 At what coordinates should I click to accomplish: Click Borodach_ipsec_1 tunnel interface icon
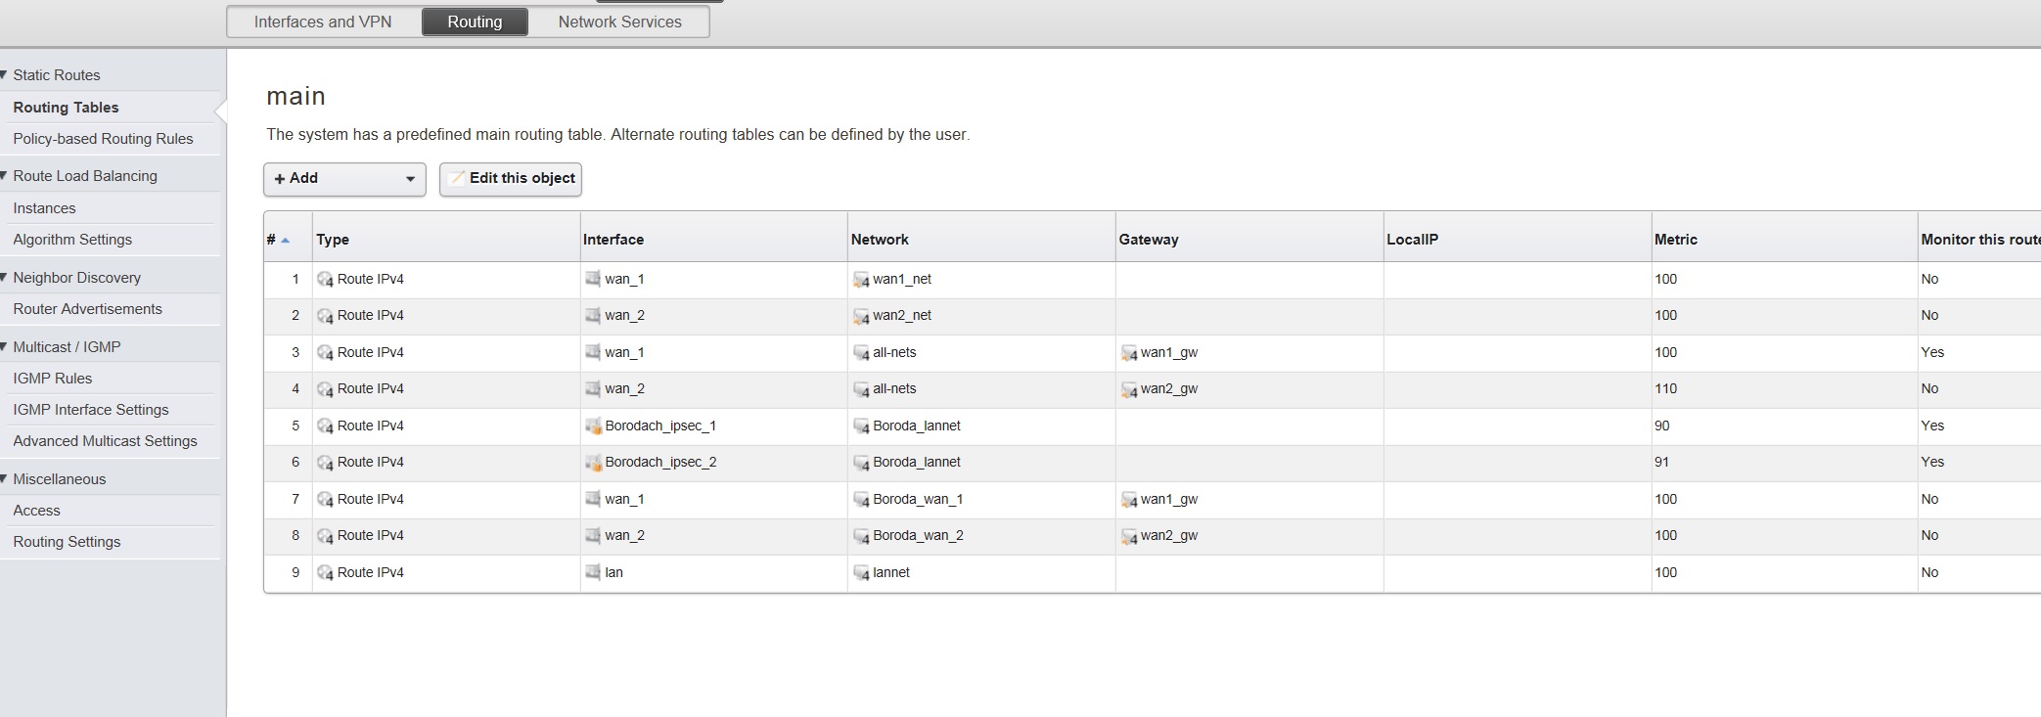tap(592, 426)
